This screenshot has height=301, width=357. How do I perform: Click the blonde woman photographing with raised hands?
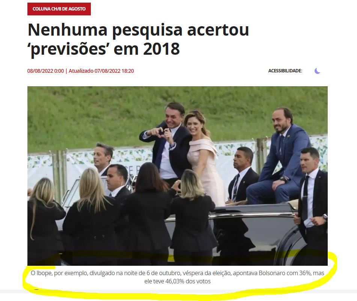point(192,216)
